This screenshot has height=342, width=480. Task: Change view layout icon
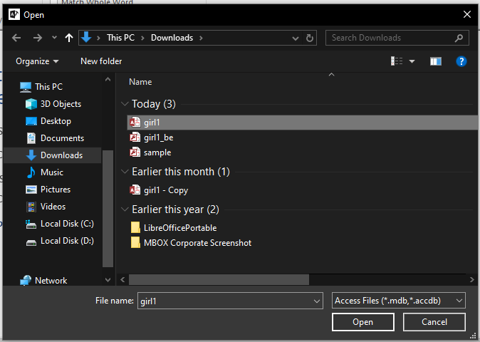pos(397,61)
